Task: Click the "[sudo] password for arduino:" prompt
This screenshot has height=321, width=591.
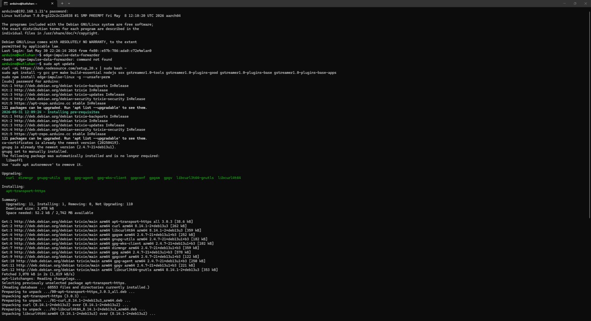Action: click(x=31, y=82)
